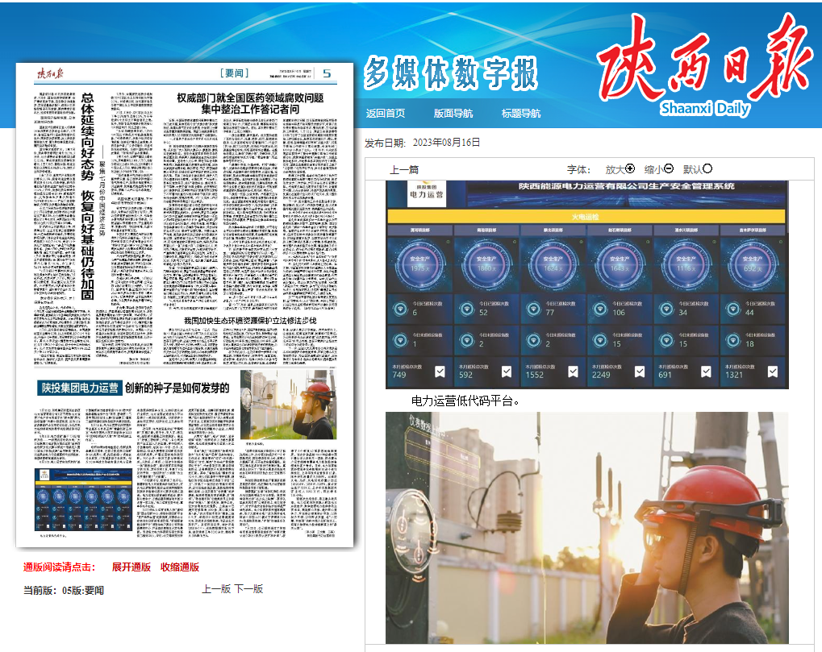Reset font size with the 默认 circle icon
The width and height of the screenshot is (822, 652).
click(x=707, y=169)
